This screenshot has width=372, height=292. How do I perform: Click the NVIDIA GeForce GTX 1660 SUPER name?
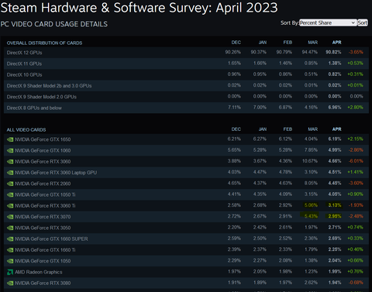tap(51, 239)
